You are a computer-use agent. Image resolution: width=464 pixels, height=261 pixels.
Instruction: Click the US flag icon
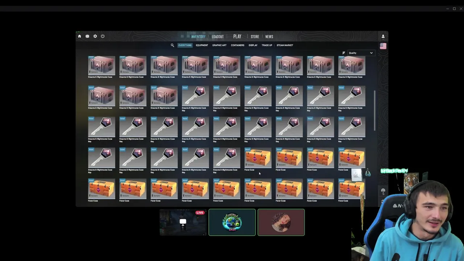coord(383,46)
